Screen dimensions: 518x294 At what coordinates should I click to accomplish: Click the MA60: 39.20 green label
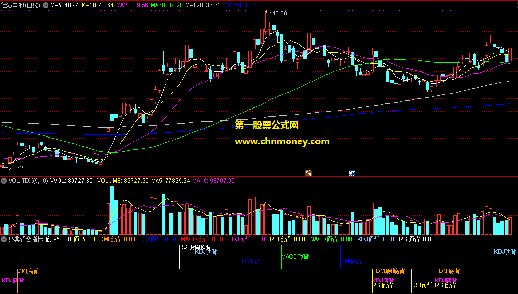(x=167, y=5)
